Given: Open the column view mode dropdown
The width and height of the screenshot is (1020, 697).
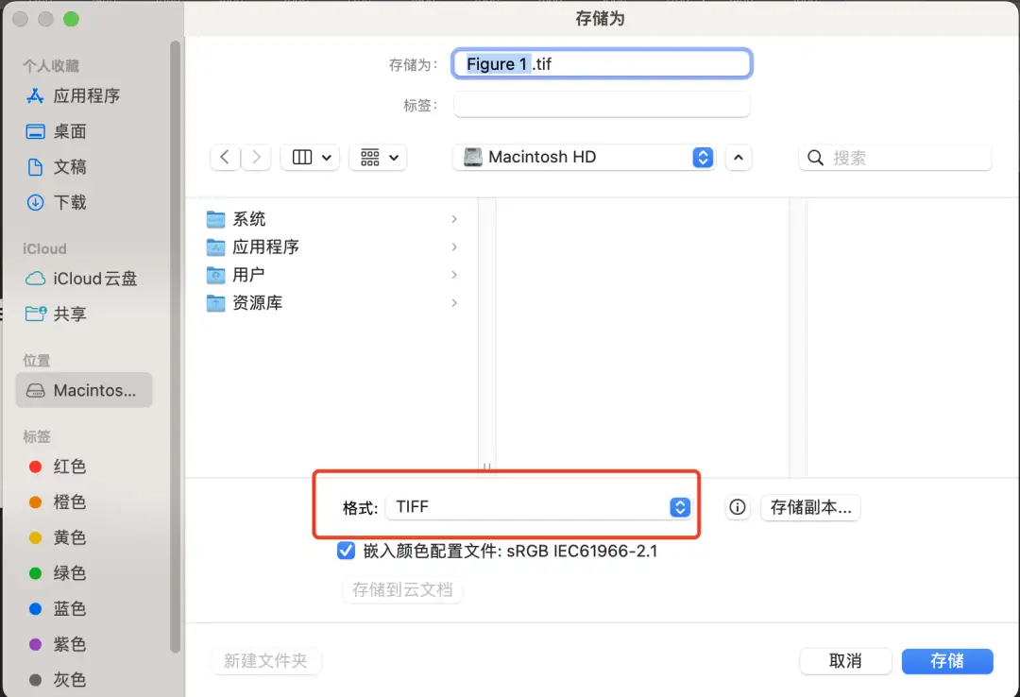Looking at the screenshot, I should pyautogui.click(x=311, y=158).
